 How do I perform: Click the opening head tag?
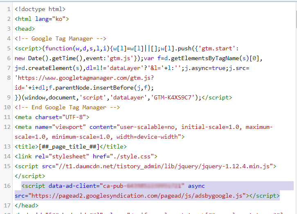click(x=25, y=29)
